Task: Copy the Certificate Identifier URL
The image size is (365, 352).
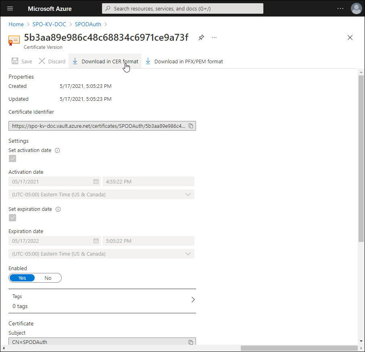Action: tap(191, 126)
